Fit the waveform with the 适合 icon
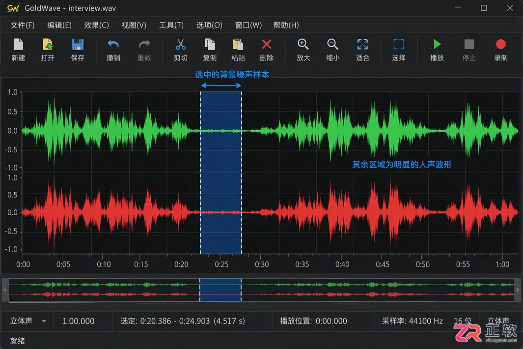This screenshot has height=349, width=523. (x=362, y=44)
